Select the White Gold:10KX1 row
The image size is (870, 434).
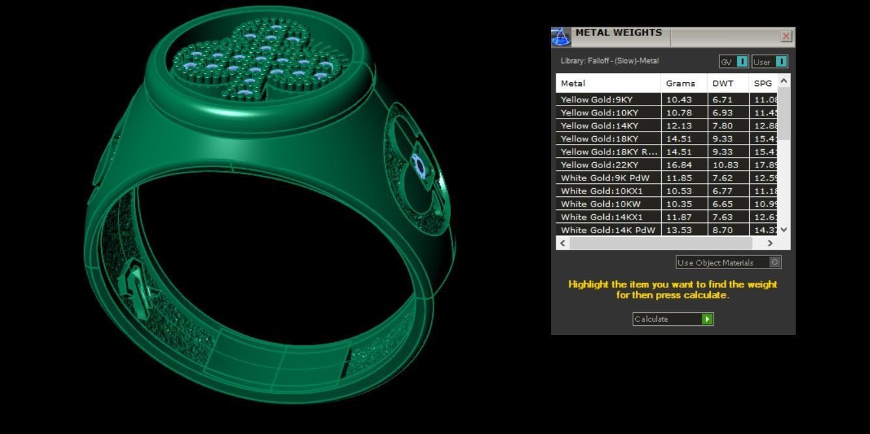(667, 191)
